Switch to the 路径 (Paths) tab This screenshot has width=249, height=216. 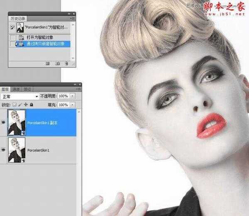[27, 89]
